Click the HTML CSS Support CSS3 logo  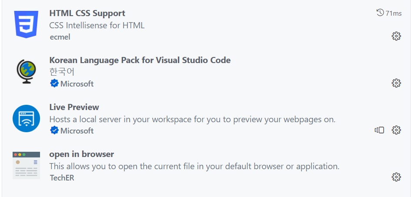(26, 24)
